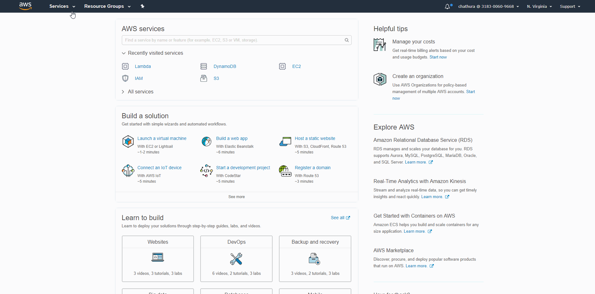This screenshot has height=294, width=595.
Task: Click Connect an IoT device link
Action: pos(159,168)
